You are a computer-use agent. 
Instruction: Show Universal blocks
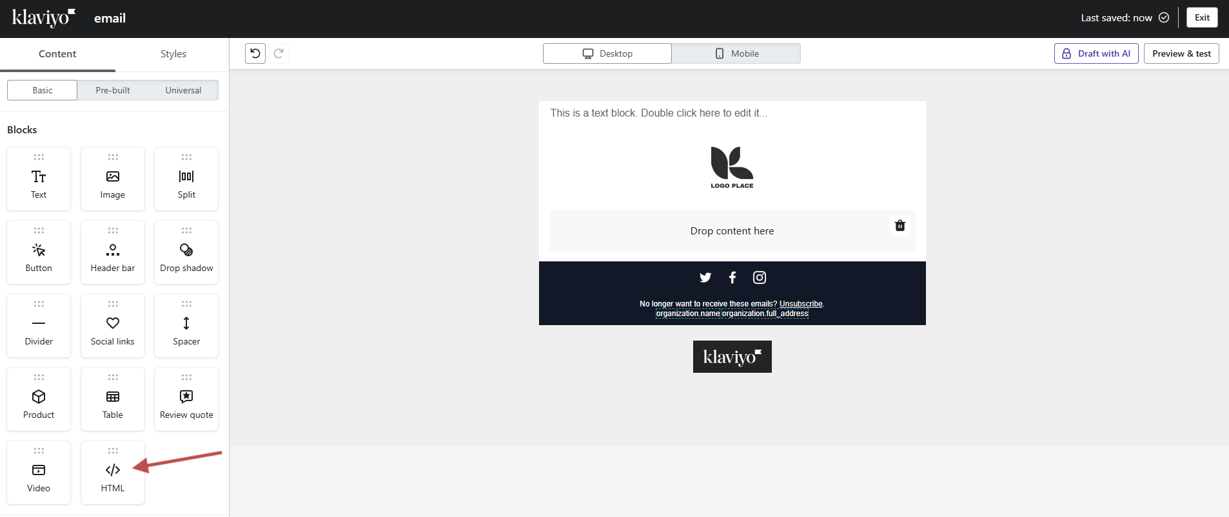tap(183, 90)
